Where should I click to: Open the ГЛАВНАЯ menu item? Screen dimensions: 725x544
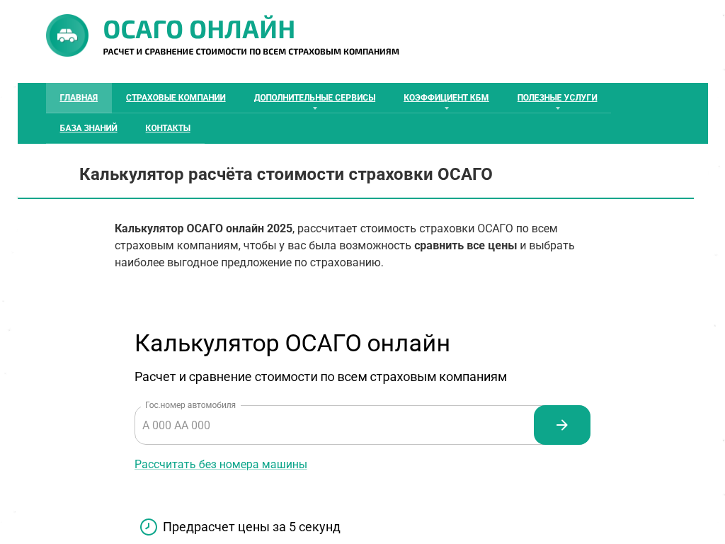tap(79, 98)
